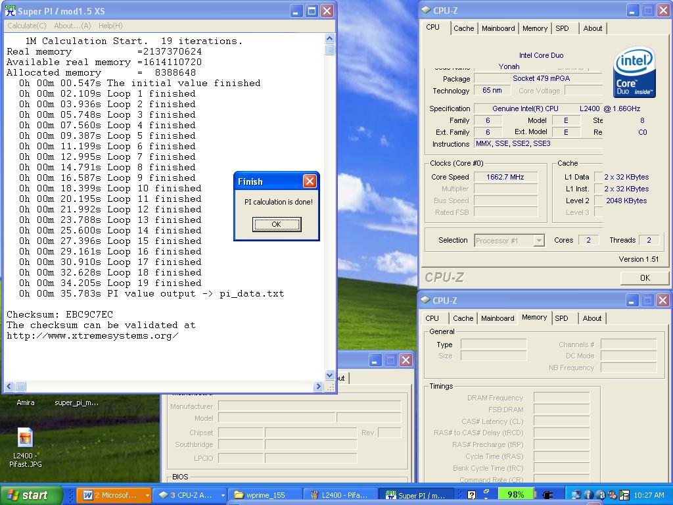
Task: Switch to SPD tab in lower CPU-Z window
Action: coord(561,318)
